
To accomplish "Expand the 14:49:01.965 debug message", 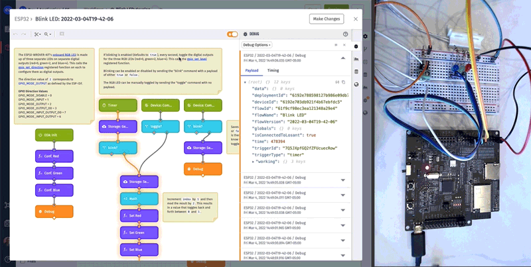I will tap(343, 225).
